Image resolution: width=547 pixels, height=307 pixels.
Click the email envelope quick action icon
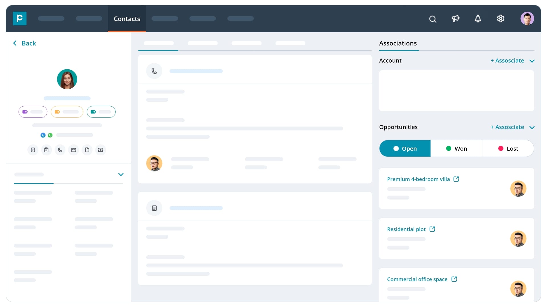click(74, 150)
